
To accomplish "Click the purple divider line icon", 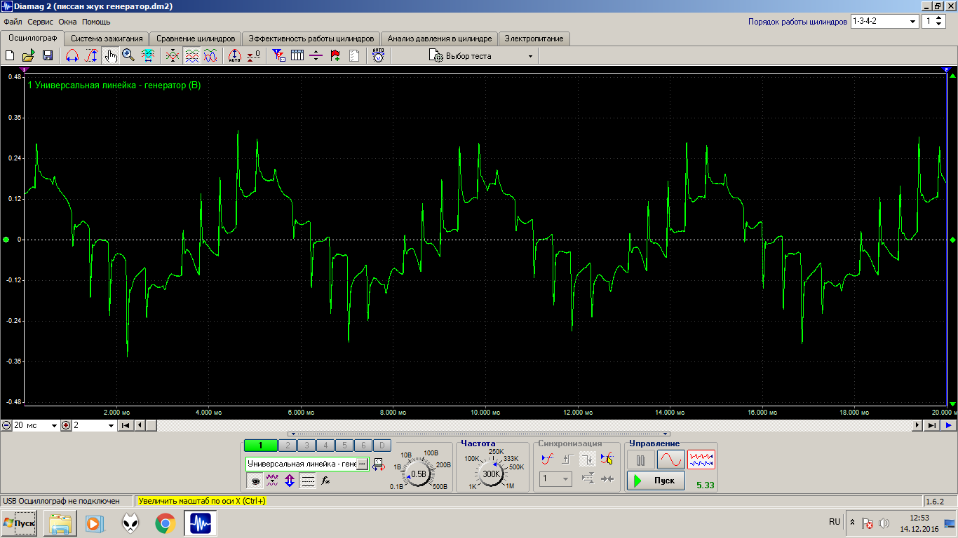I will coord(316,55).
